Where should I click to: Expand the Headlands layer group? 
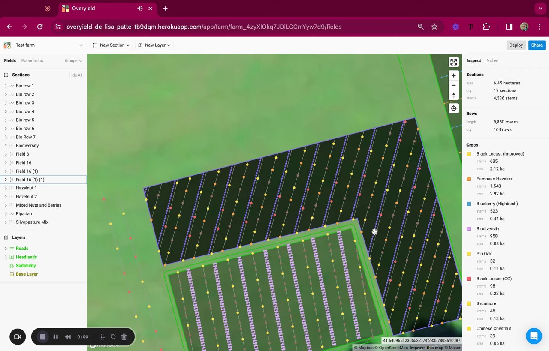pos(6,257)
